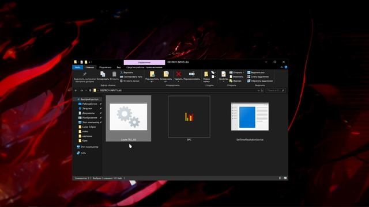Viewport: 369px width, 207px height.
Task: Open recent locations dropdown in navigation bar
Action: point(86,90)
